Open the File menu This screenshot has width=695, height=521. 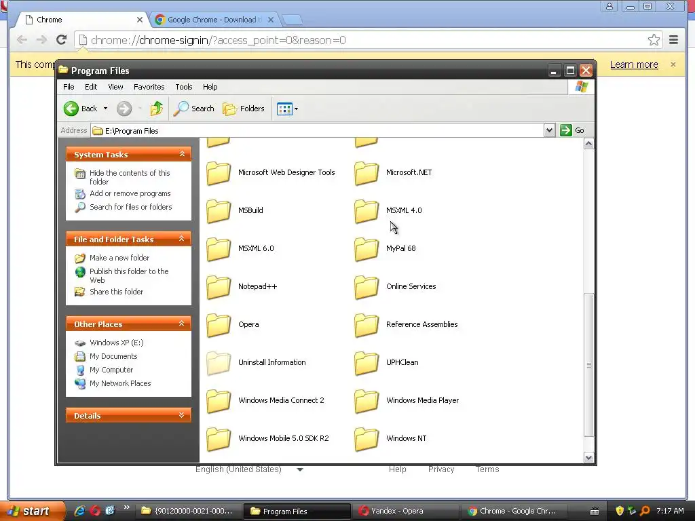69,87
